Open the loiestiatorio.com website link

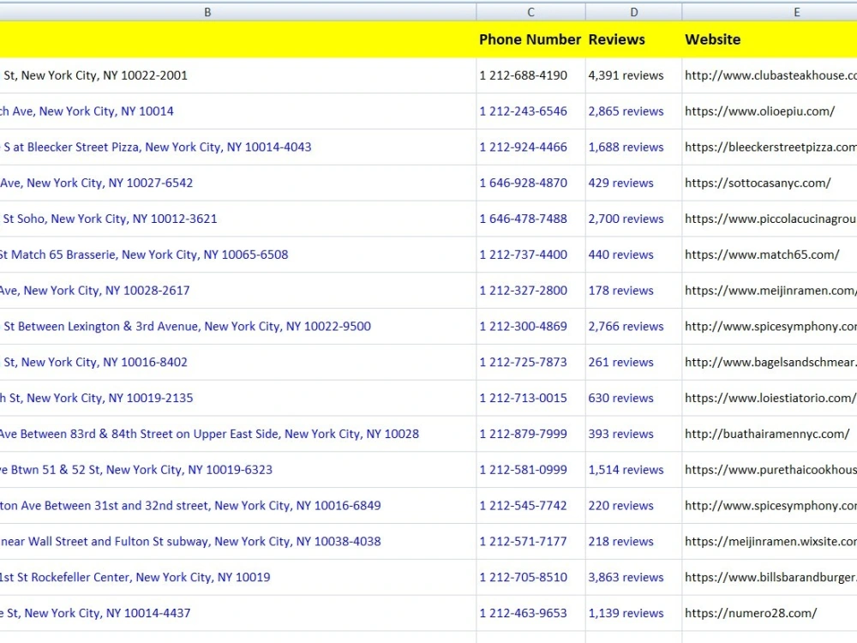(x=770, y=398)
